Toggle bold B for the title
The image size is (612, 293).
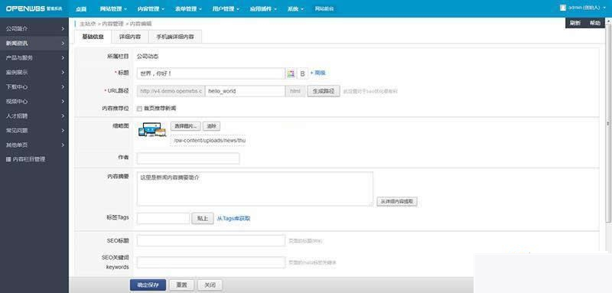click(302, 73)
